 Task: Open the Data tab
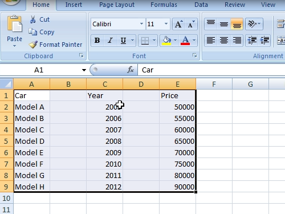201,5
